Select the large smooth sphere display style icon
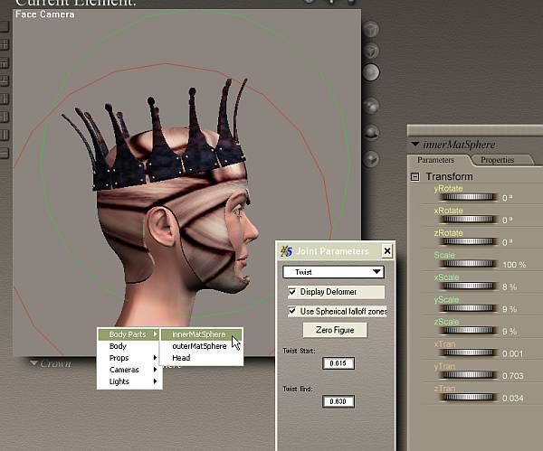 coord(372,73)
